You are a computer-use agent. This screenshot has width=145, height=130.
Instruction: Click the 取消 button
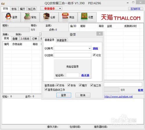click(83, 95)
